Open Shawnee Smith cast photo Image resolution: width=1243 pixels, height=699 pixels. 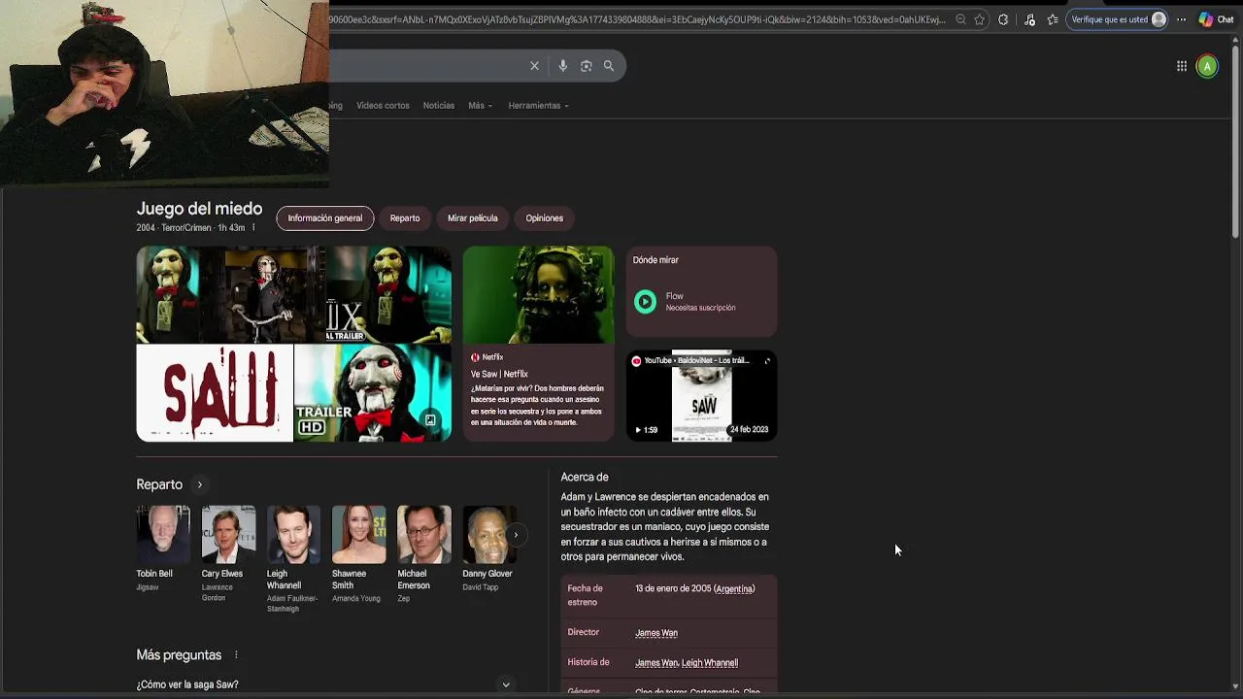[x=358, y=534]
